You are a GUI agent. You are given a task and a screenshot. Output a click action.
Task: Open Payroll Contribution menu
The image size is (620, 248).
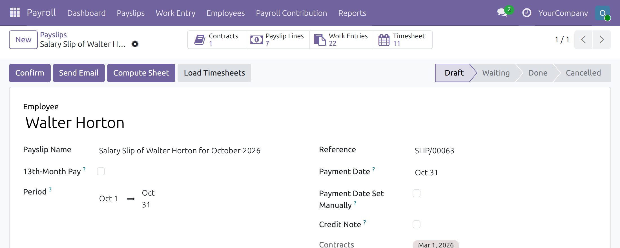coord(291,13)
